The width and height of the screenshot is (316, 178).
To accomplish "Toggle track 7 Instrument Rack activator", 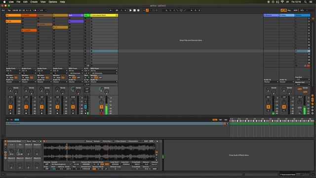I will coord(101,107).
